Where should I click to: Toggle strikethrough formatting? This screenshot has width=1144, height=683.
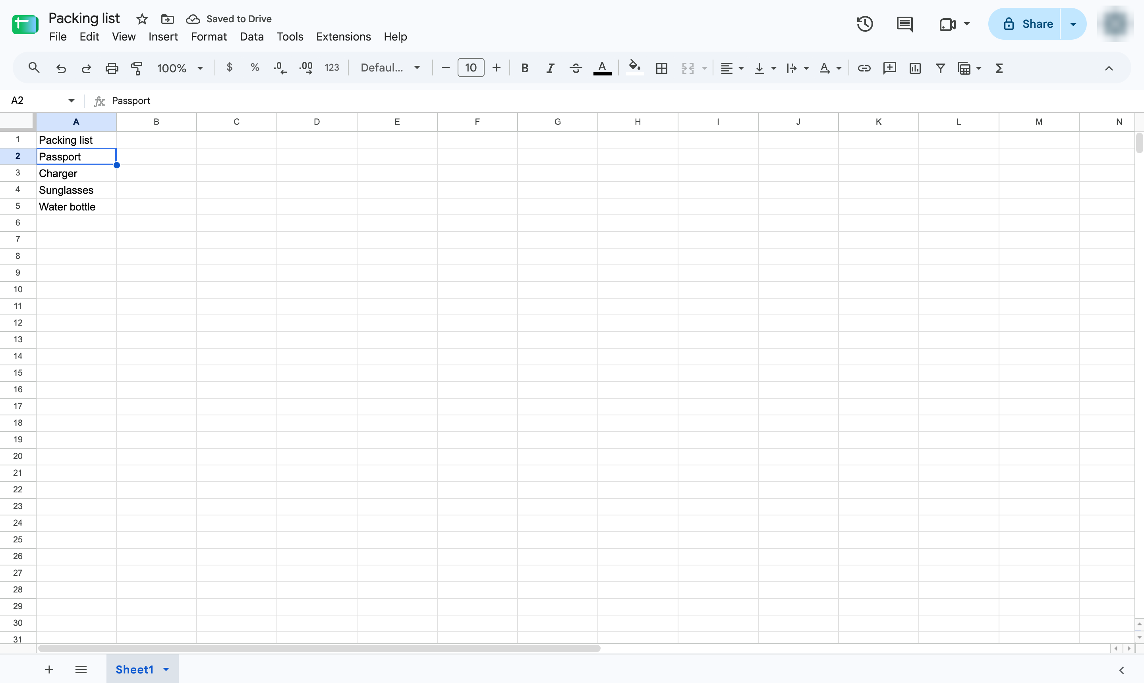coord(576,68)
